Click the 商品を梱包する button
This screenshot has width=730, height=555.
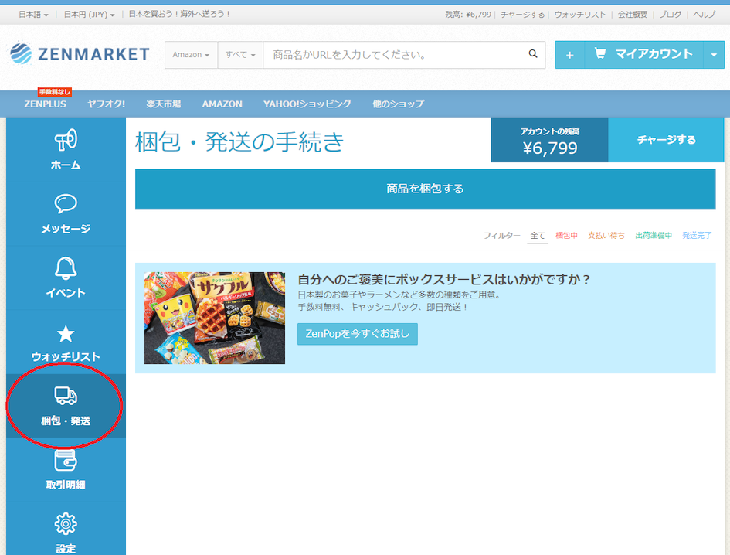[425, 189]
